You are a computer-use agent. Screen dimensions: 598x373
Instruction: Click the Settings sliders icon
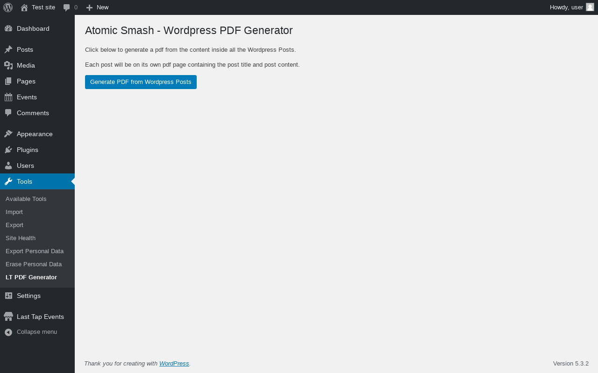coord(8,296)
